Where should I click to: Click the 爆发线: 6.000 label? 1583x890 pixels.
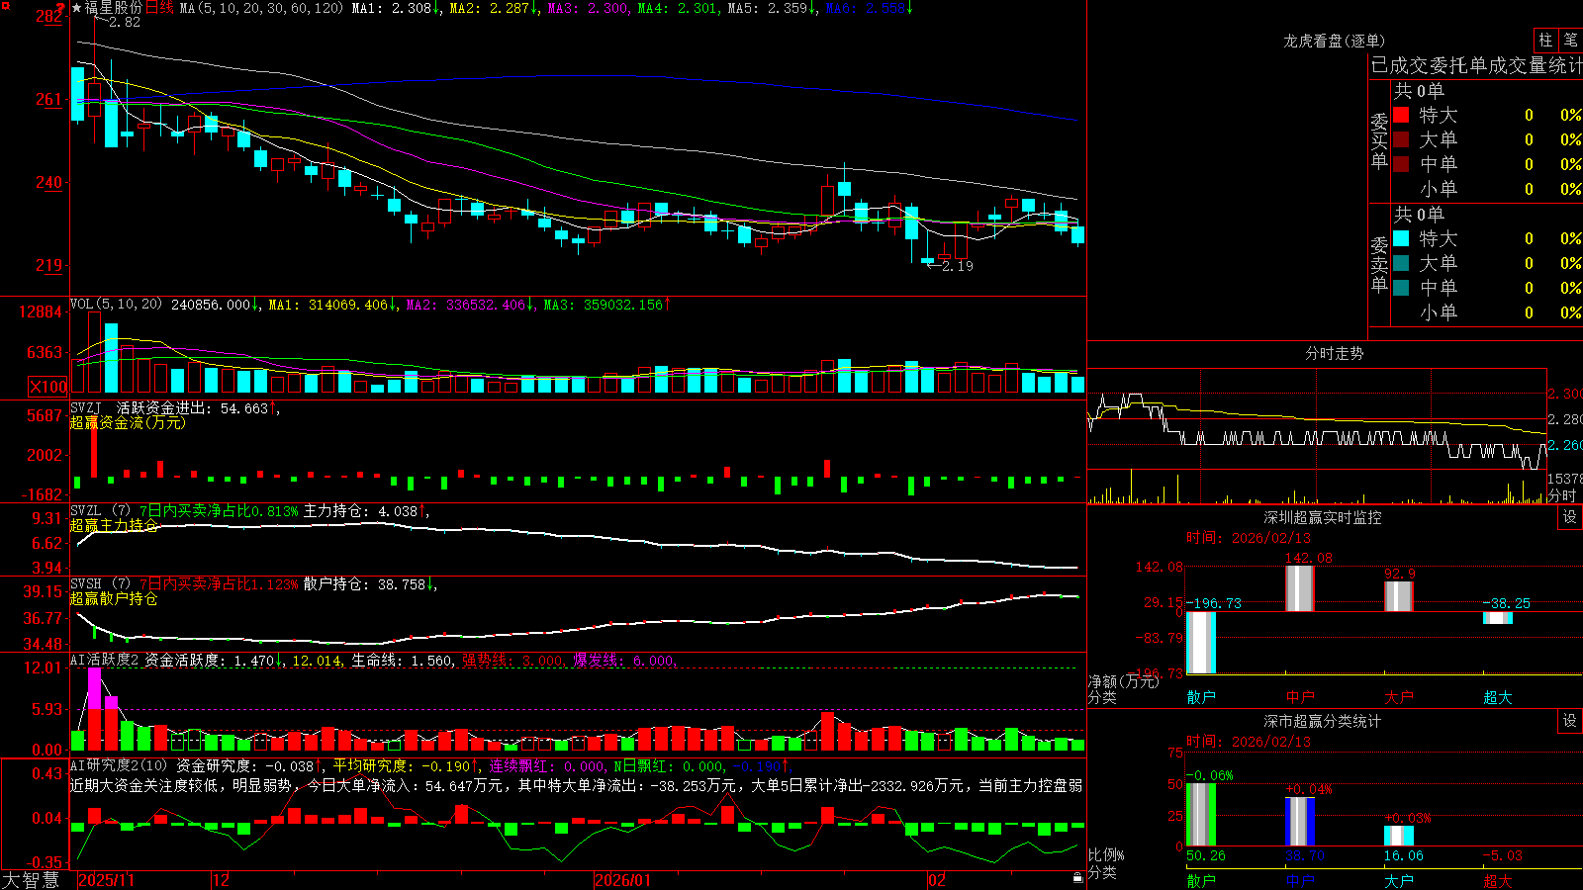point(623,661)
